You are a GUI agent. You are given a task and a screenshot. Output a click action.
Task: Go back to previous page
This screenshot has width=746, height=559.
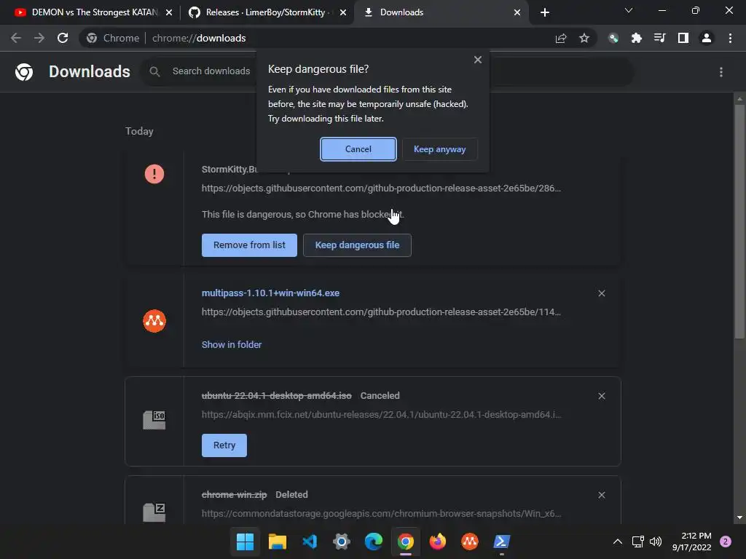point(16,38)
